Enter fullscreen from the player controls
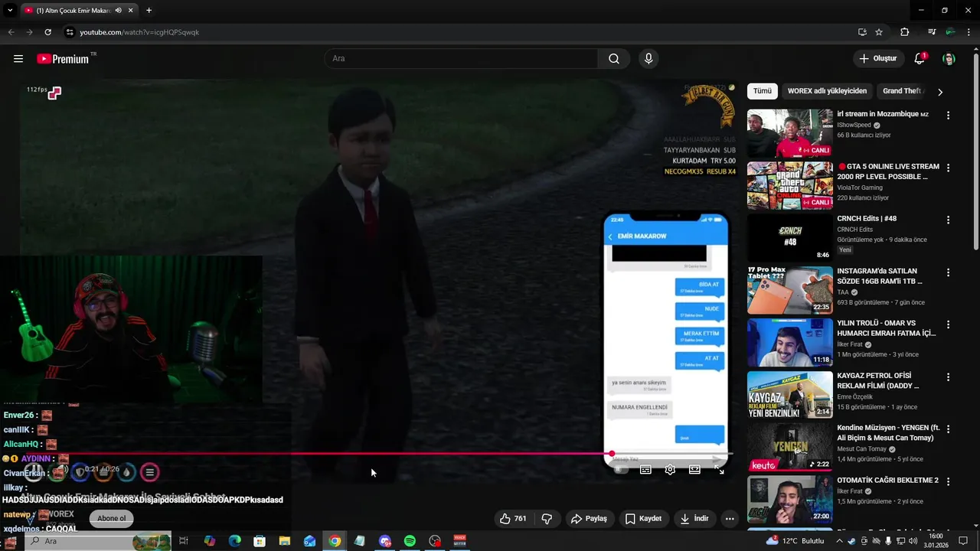The height and width of the screenshot is (551, 980). pyautogui.click(x=720, y=470)
